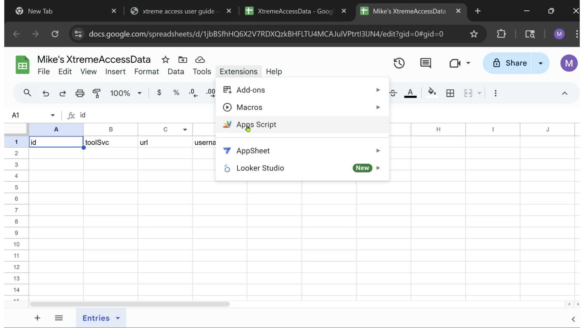Toggle strikethrough formatting
584x328 pixels.
tap(393, 93)
